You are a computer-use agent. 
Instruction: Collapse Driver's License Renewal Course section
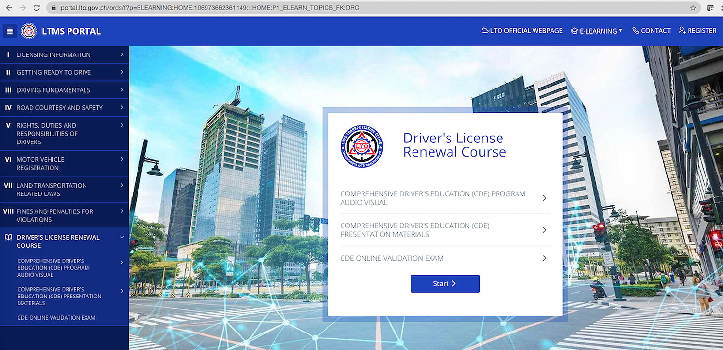[x=121, y=237]
